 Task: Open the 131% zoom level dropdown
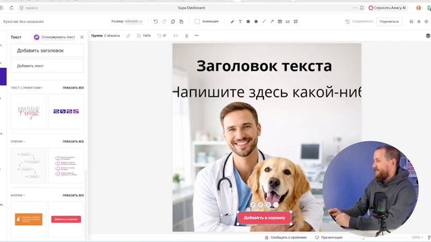coord(417,237)
